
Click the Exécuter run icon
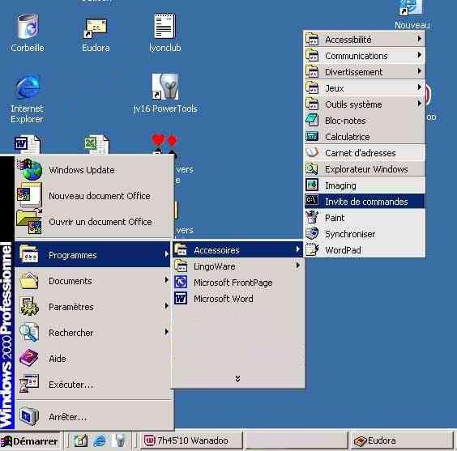[x=29, y=384]
